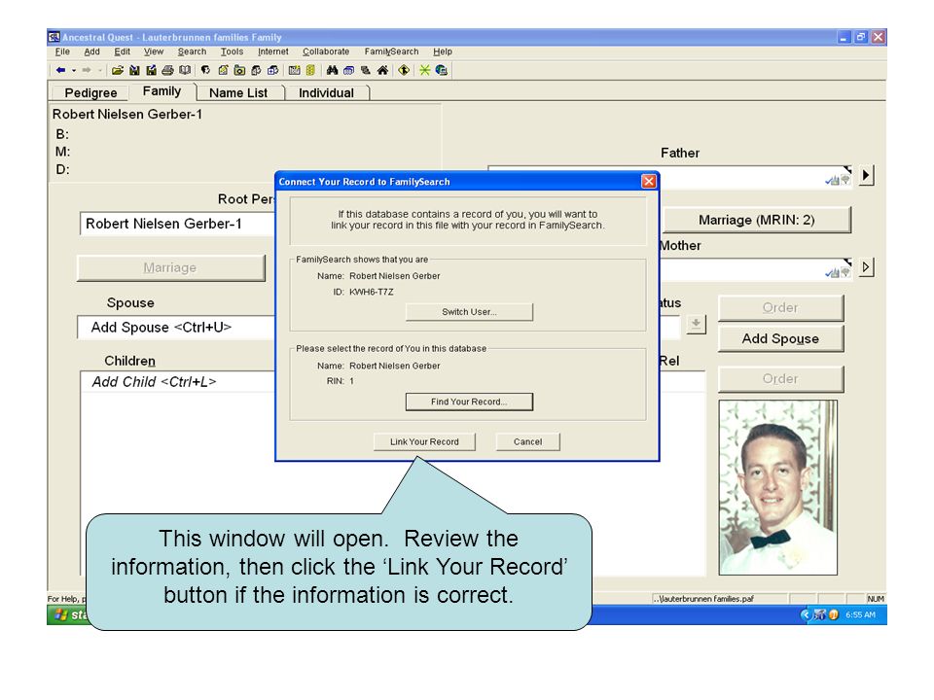Click the camera scrapbook icon in toolbar
Viewport: 934px width, 700px height.
pyautogui.click(x=239, y=70)
